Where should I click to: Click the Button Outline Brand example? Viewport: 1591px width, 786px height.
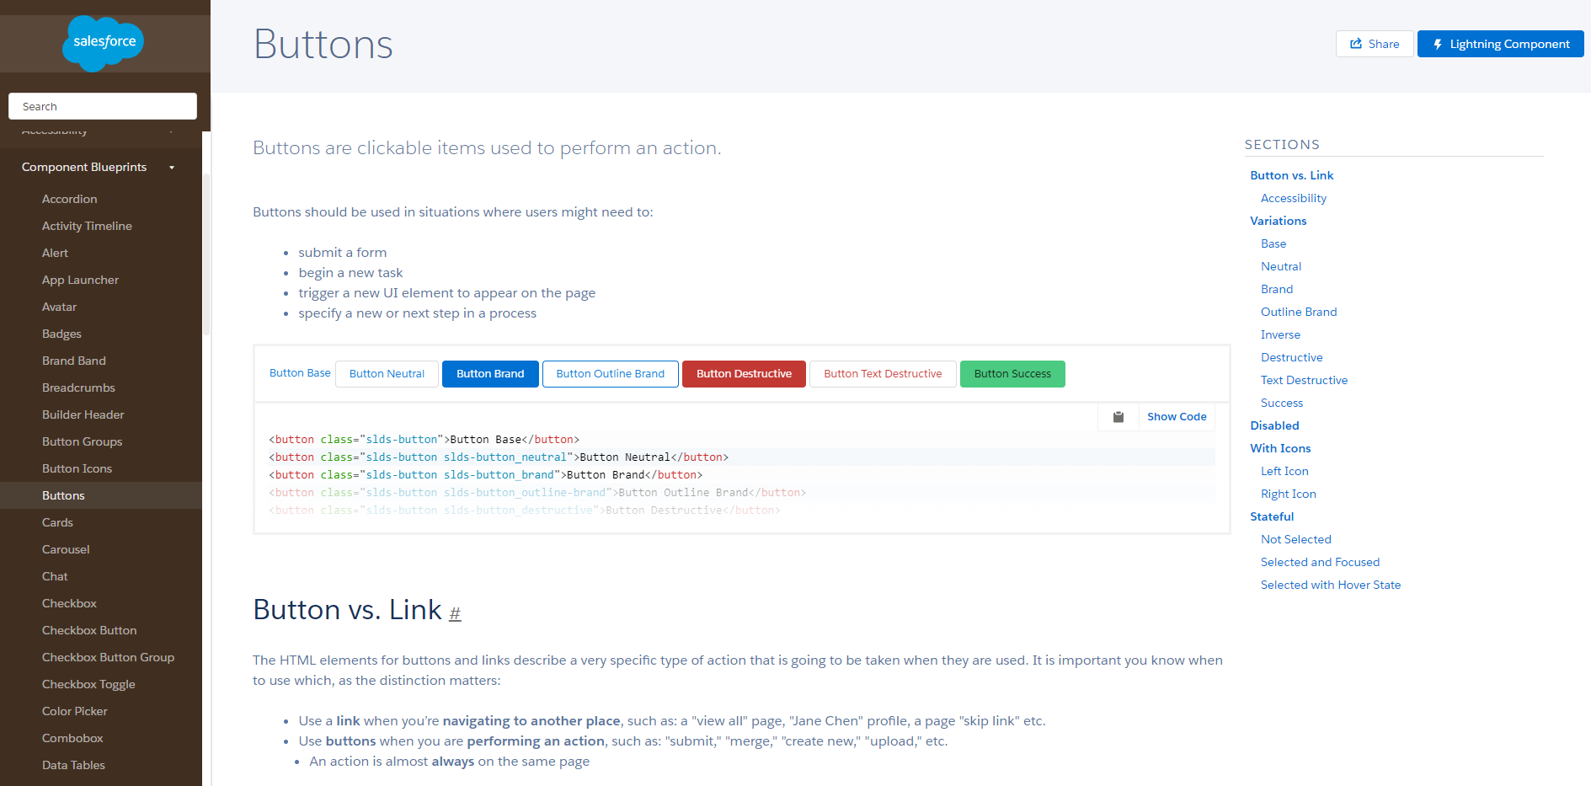click(x=611, y=374)
